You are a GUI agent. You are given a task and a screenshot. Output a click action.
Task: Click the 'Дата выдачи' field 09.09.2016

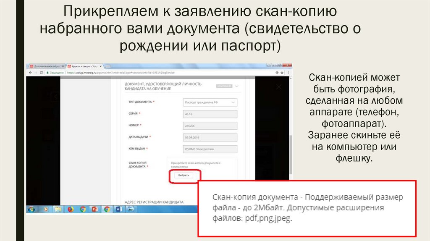[x=210, y=137]
